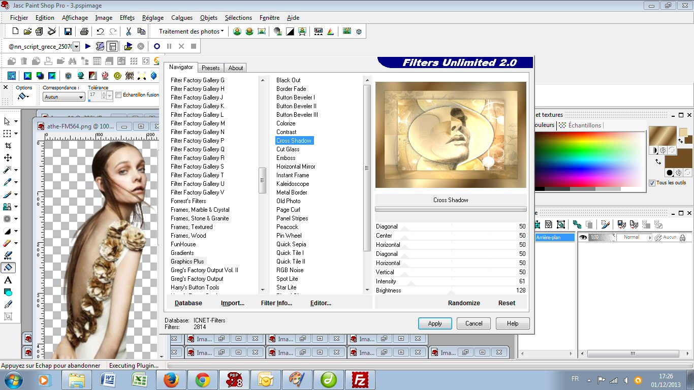The image size is (694, 390).
Task: Select the Clone tool
Action: pos(7,207)
